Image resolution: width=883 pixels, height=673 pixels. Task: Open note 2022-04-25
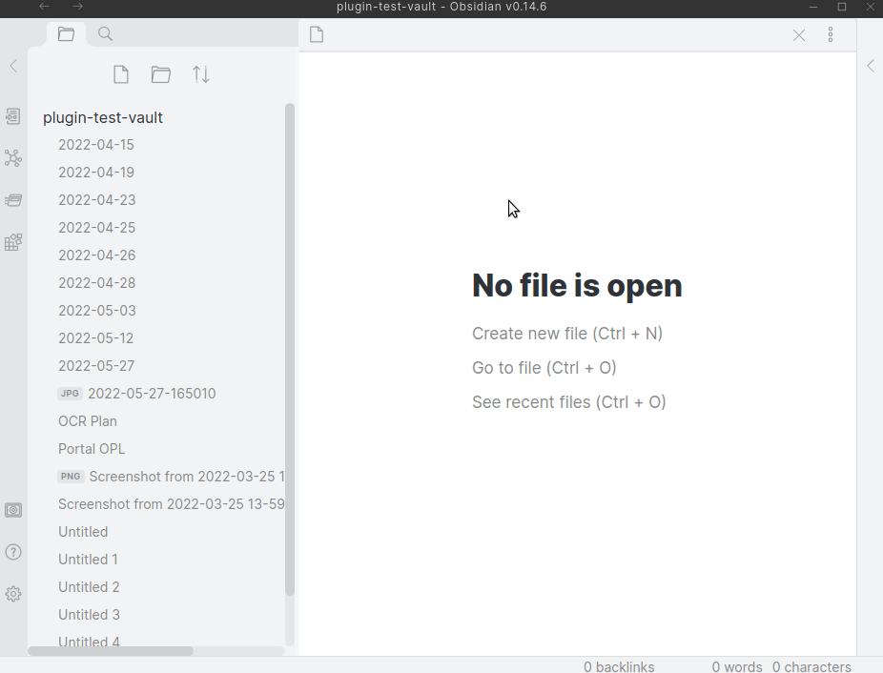click(97, 228)
